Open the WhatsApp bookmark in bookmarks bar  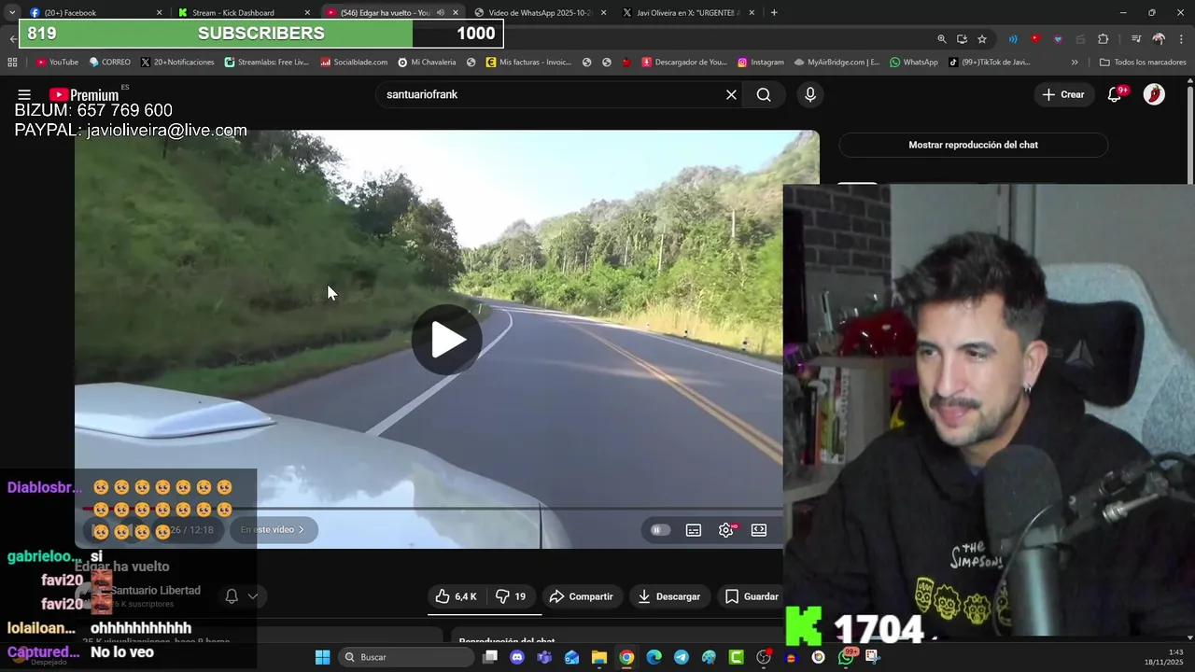pyautogui.click(x=914, y=63)
